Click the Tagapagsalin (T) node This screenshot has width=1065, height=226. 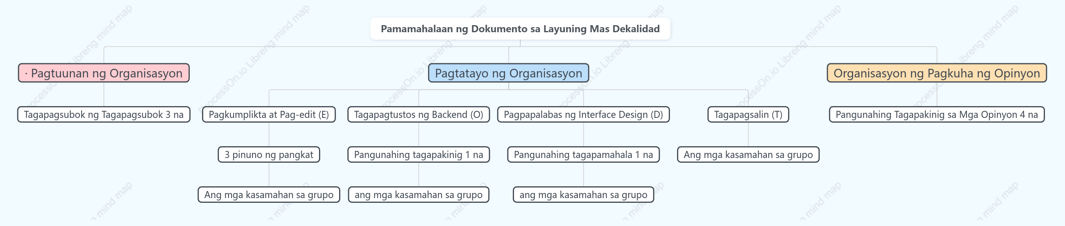748,115
